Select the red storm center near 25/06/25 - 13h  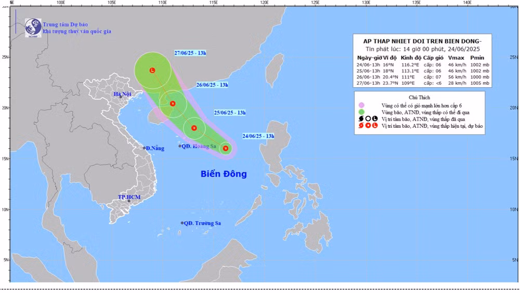[194, 128]
